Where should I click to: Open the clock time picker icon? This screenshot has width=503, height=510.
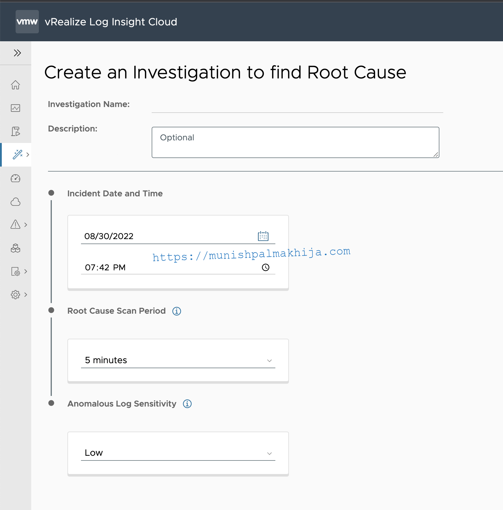point(266,267)
